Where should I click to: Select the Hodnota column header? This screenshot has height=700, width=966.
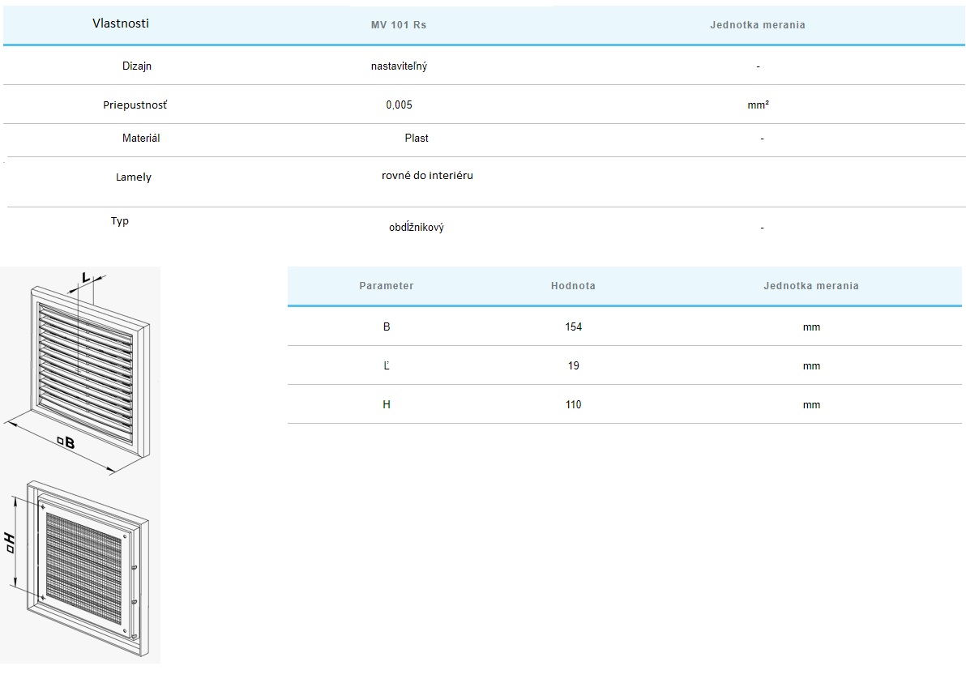[573, 286]
